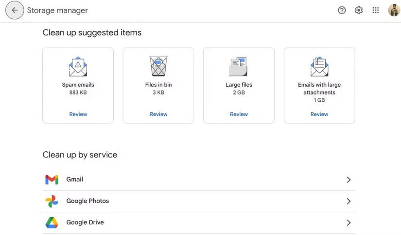Click the account profile picture
The height and width of the screenshot is (235, 401).
(x=393, y=10)
